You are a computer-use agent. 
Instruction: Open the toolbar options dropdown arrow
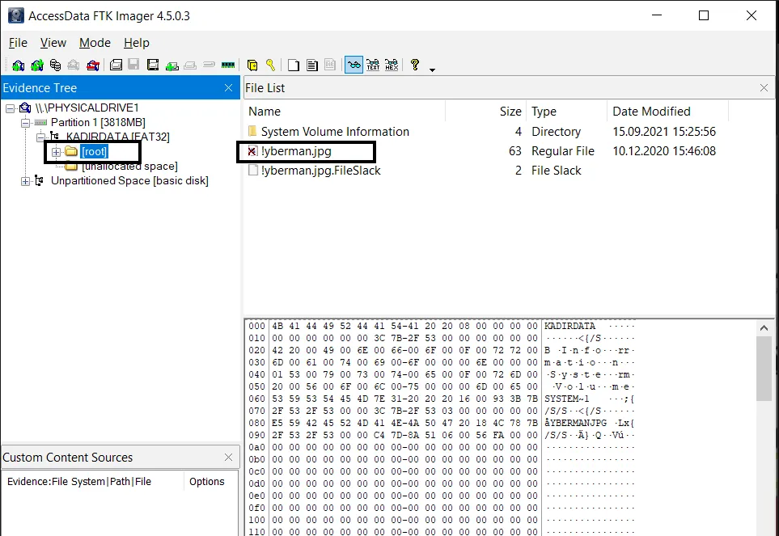coord(432,70)
